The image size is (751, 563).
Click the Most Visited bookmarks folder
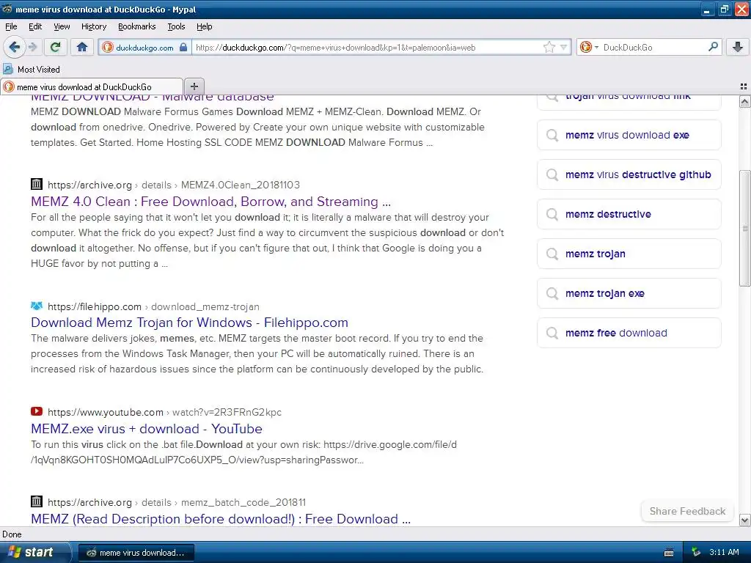coord(32,70)
